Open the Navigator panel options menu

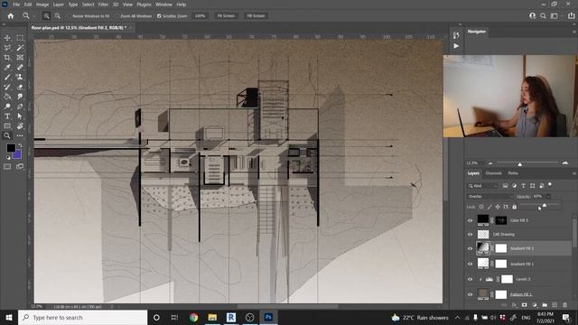tap(573, 32)
